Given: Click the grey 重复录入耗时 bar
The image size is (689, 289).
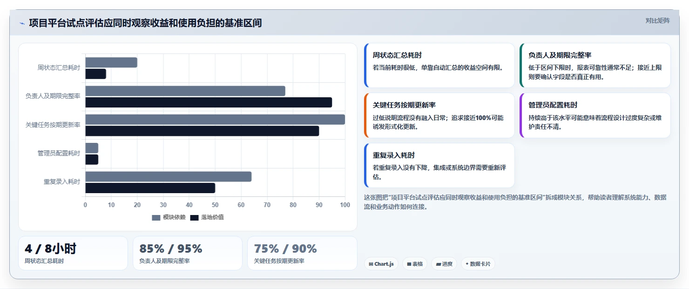Looking at the screenshot, I should coord(168,176).
